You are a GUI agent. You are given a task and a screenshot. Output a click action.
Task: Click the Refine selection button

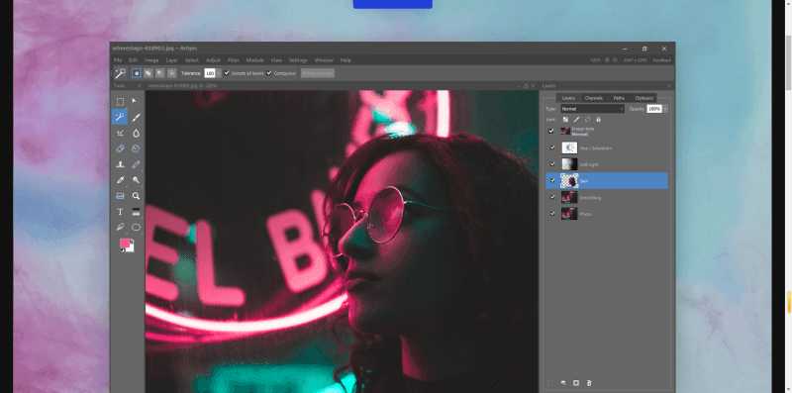318,73
